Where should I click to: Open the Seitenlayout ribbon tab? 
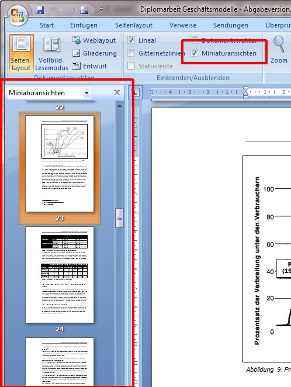(x=134, y=25)
